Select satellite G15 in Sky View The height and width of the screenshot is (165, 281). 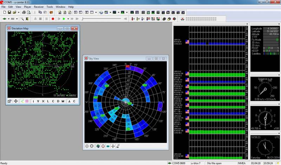tap(128, 129)
